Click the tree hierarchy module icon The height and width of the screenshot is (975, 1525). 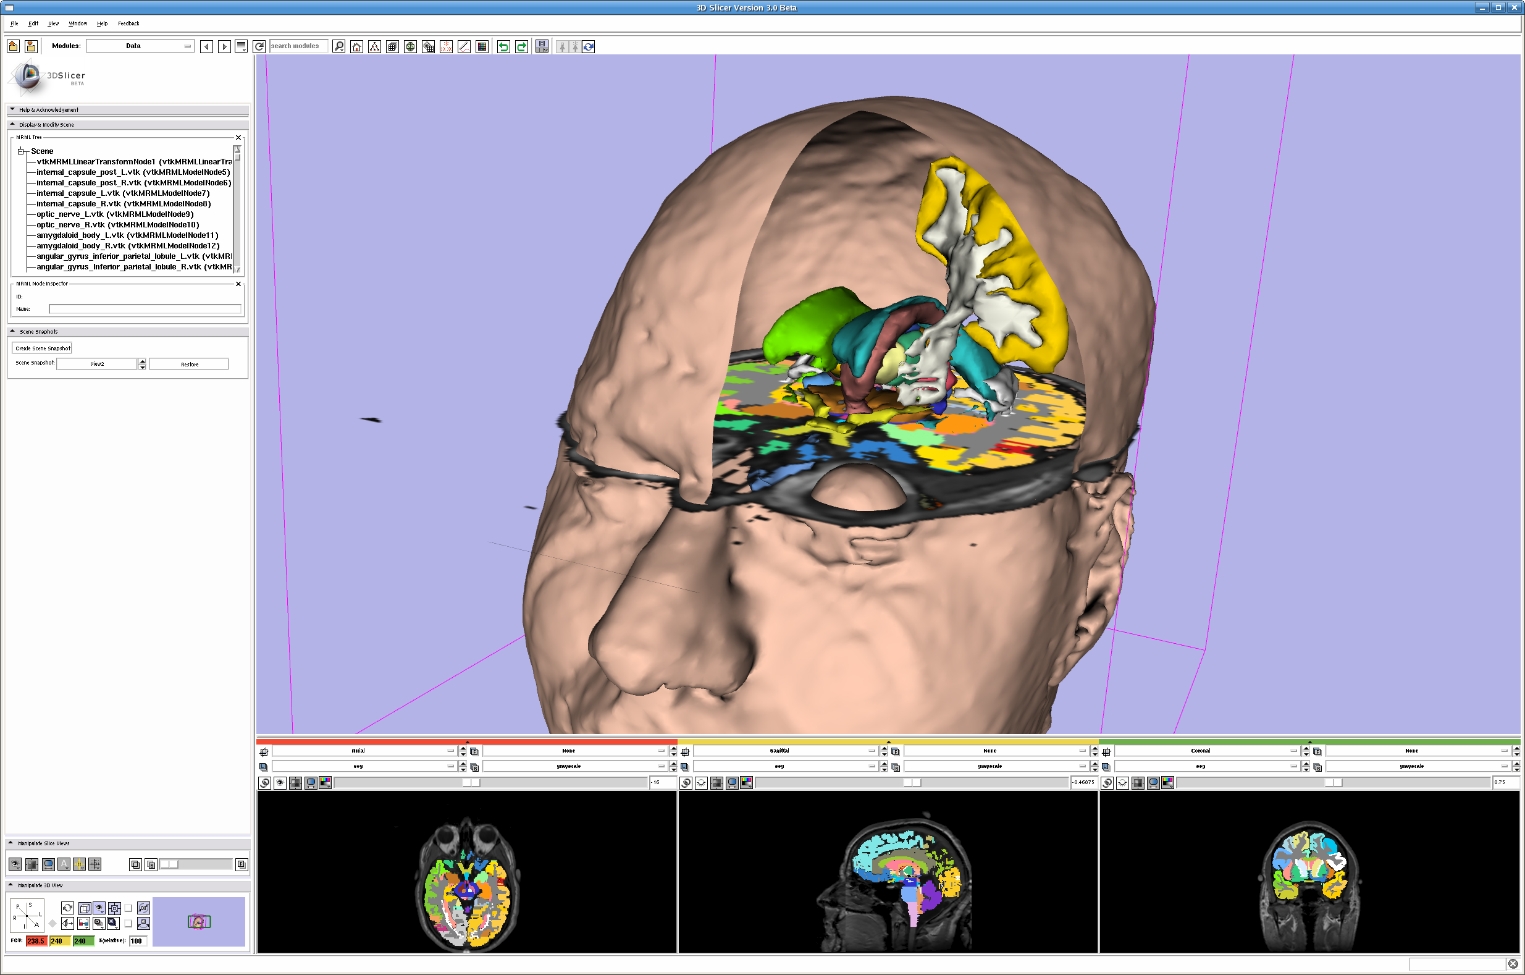pos(374,47)
